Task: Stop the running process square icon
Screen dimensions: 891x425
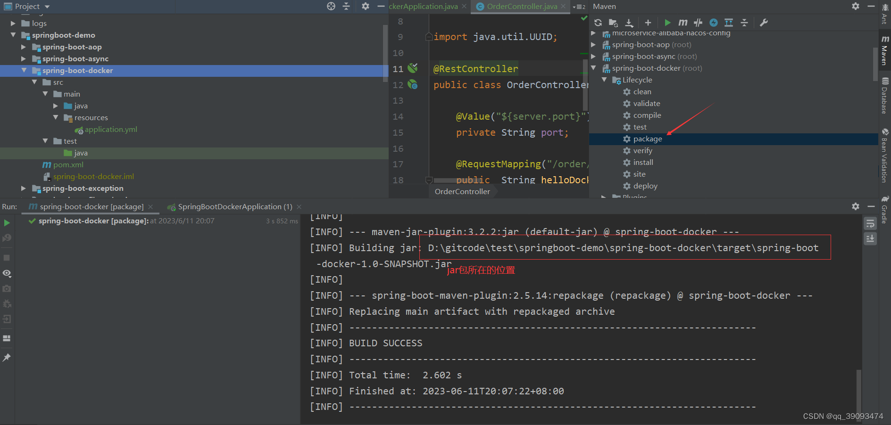Action: tap(7, 258)
